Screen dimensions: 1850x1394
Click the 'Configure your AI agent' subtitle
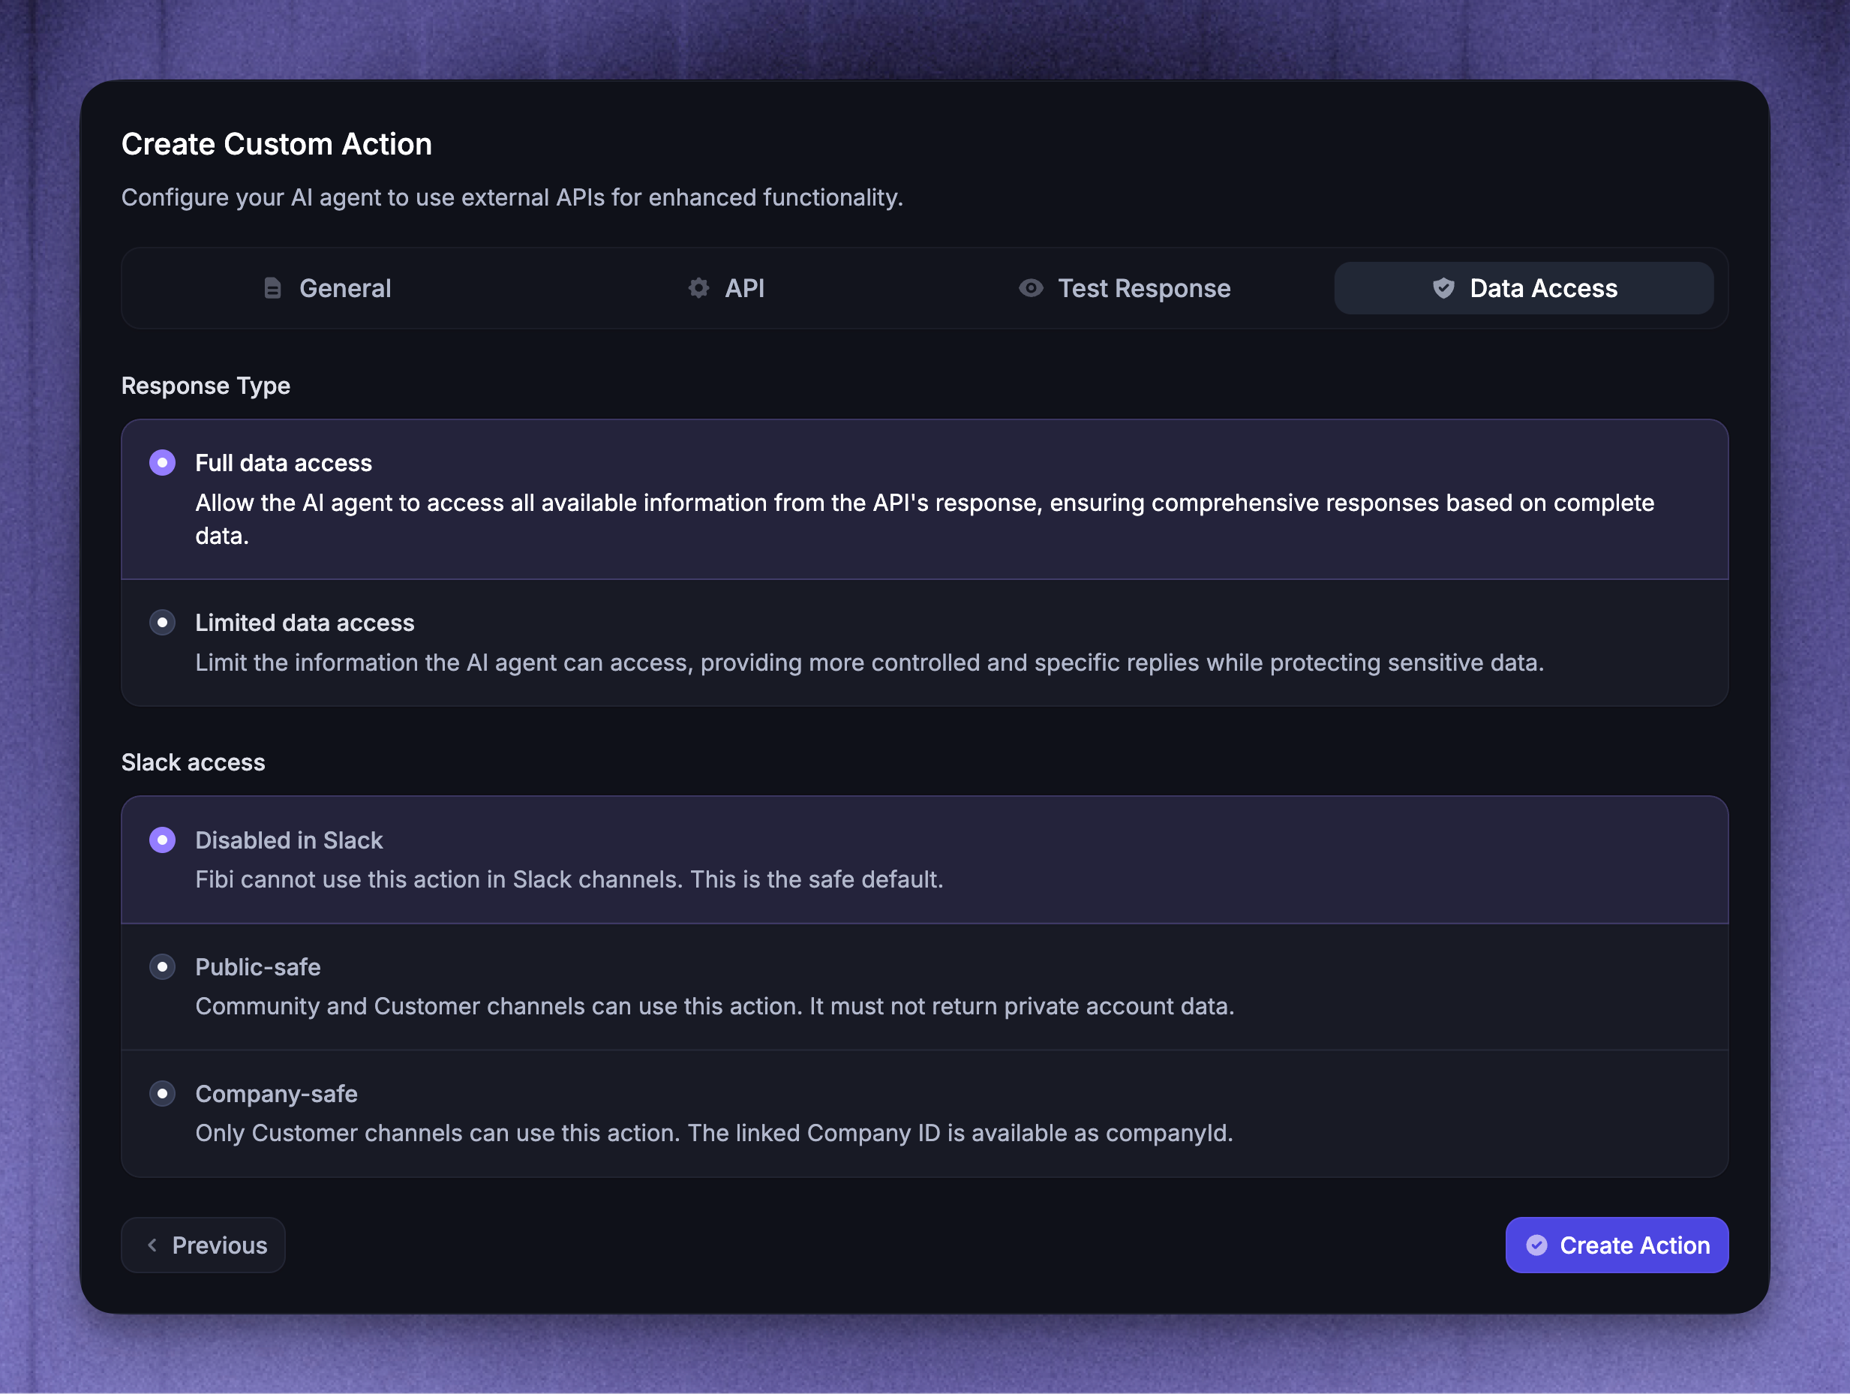[512, 197]
